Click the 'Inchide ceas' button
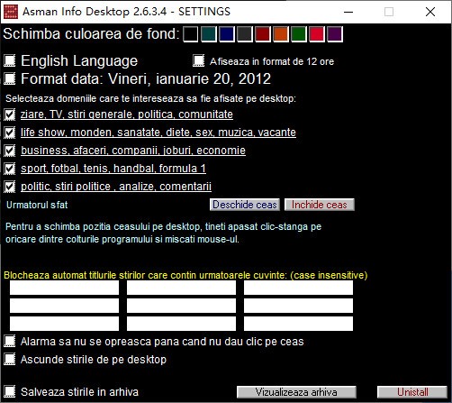 pyautogui.click(x=320, y=205)
